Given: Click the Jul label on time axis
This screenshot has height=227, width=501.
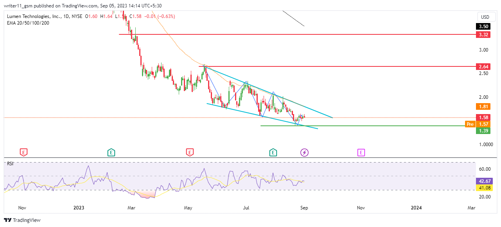Looking at the screenshot, I should (247, 208).
